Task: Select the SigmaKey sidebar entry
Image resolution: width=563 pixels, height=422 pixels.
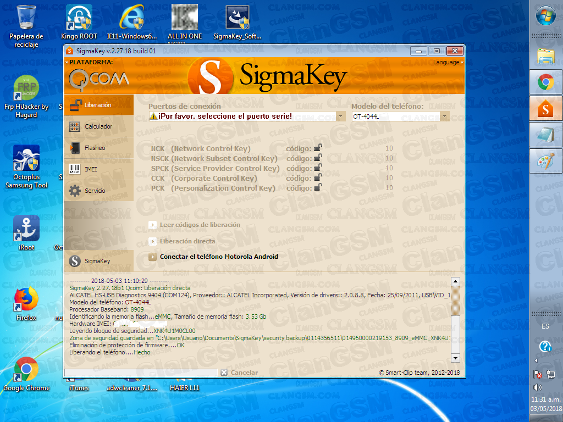Action: (x=99, y=261)
